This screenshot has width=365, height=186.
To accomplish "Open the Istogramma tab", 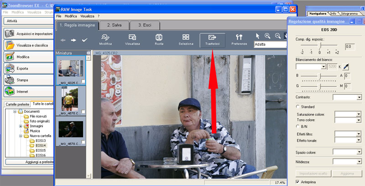I will (349, 14).
